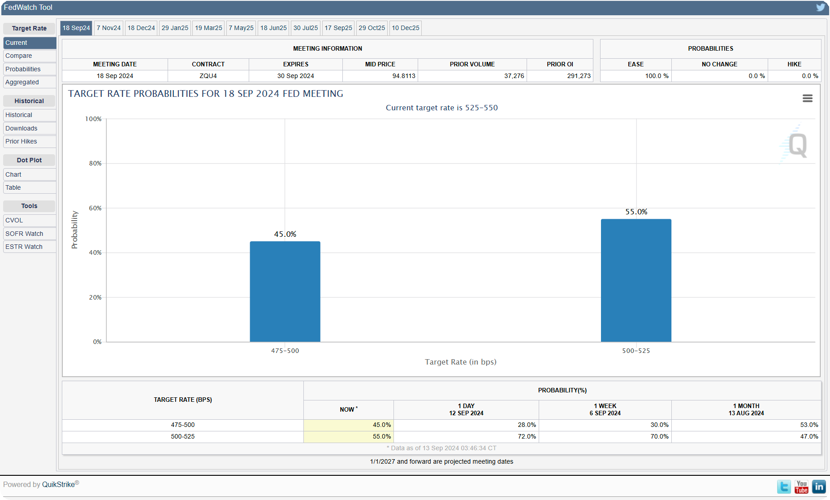
Task: Open the YouTube icon link
Action: [801, 487]
